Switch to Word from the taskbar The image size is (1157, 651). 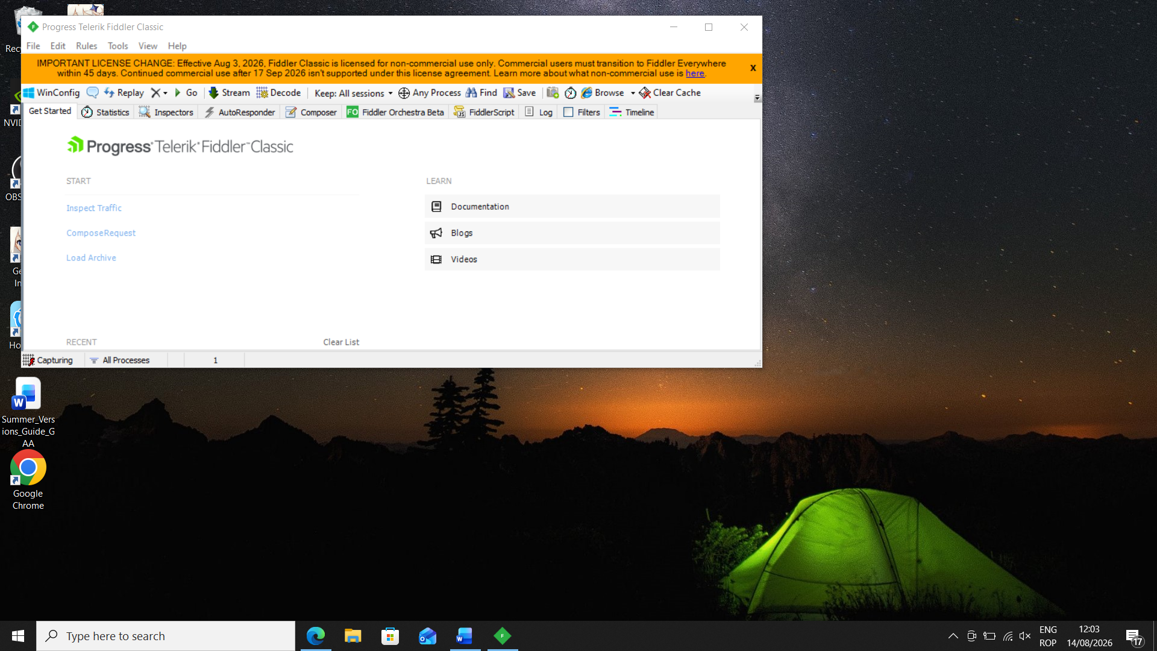465,636
